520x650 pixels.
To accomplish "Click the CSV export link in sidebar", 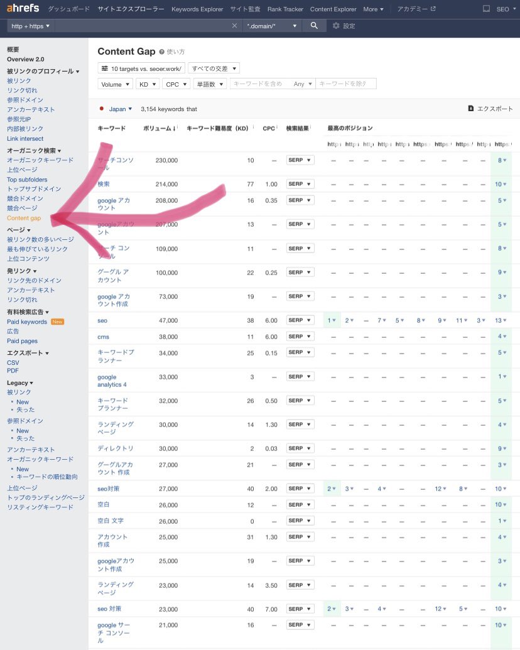I will 13,362.
